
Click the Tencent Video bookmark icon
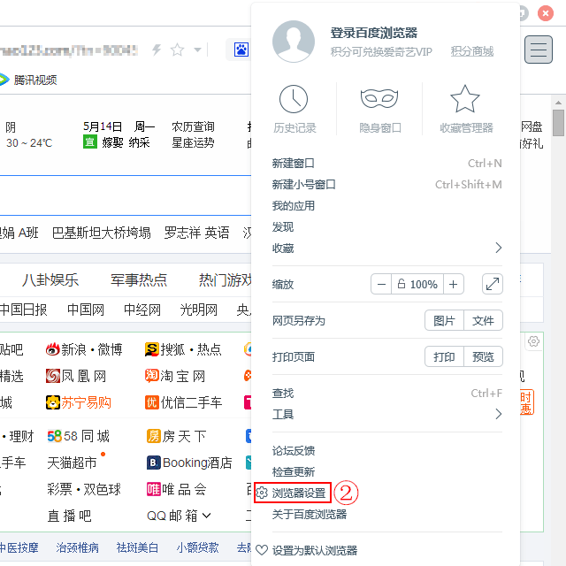[4, 80]
